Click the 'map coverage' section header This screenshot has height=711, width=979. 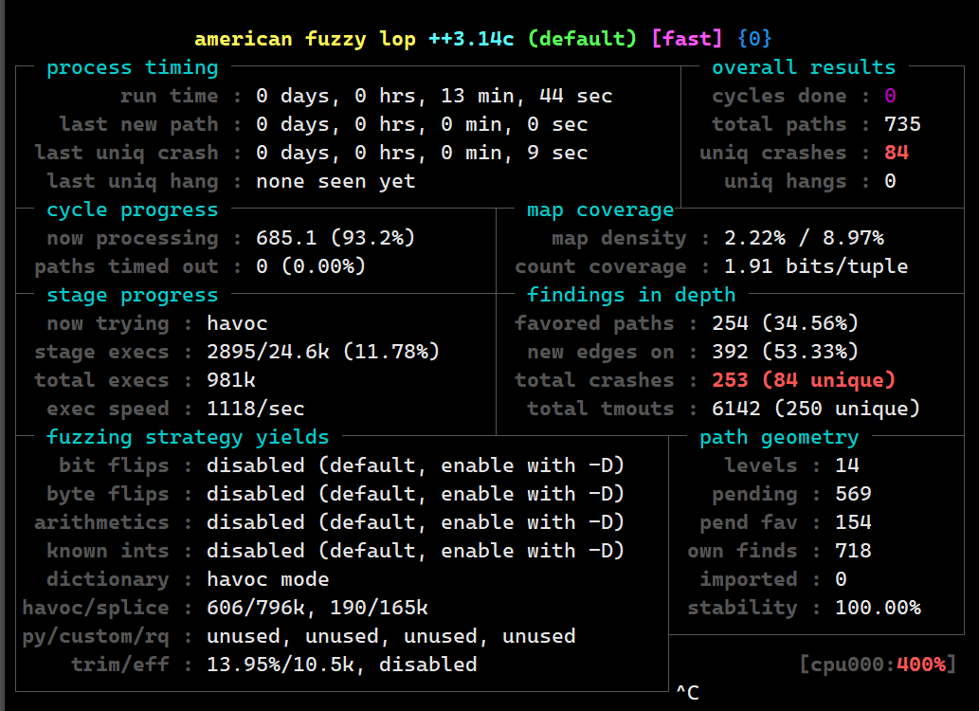click(601, 210)
